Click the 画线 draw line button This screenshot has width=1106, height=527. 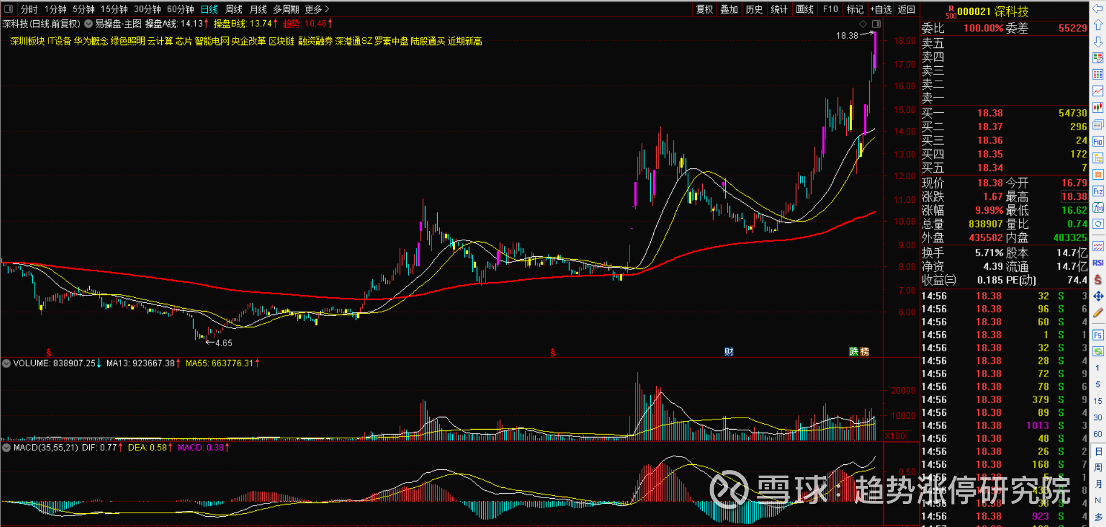[805, 9]
